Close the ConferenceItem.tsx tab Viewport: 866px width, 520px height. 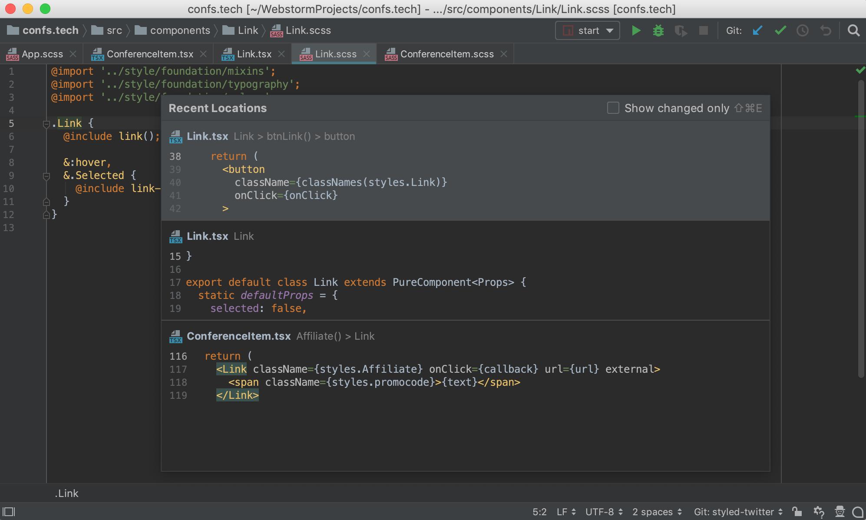[203, 54]
